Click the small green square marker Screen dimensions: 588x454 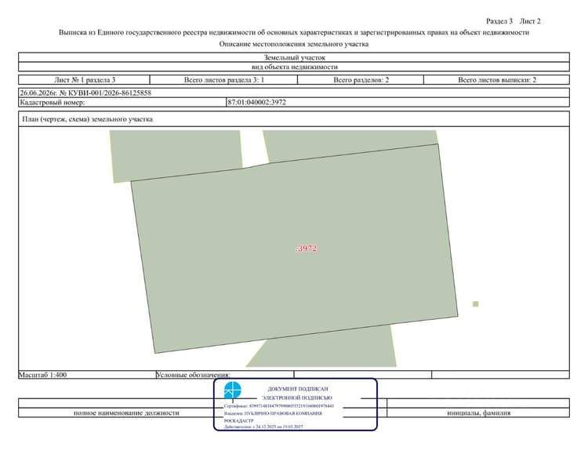tap(476, 304)
